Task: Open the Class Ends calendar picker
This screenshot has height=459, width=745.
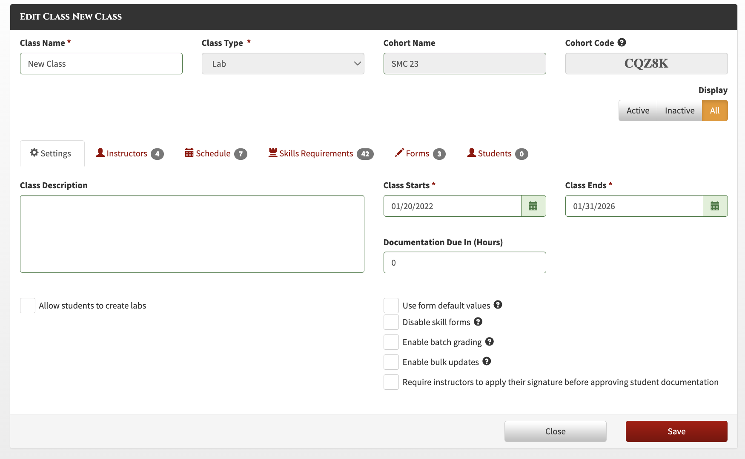Action: tap(715, 206)
